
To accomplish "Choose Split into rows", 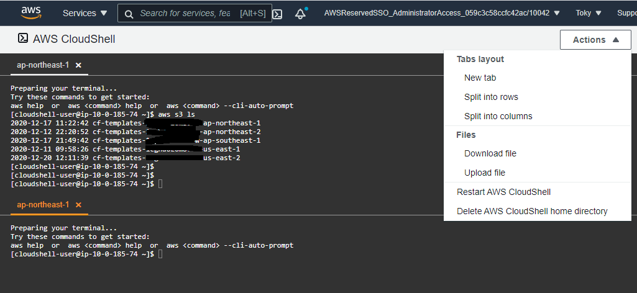I will 491,97.
